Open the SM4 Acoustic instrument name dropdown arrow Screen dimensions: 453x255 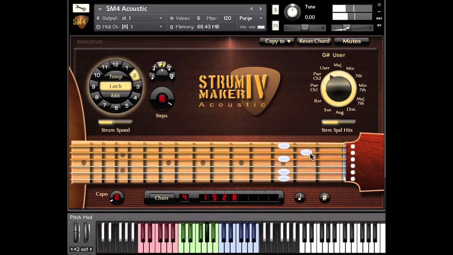[100, 9]
